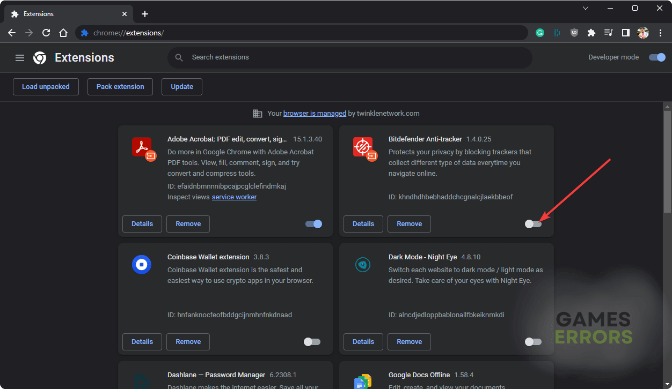Disable the Adobe Acrobat extension toggle
The height and width of the screenshot is (389, 672).
(313, 224)
